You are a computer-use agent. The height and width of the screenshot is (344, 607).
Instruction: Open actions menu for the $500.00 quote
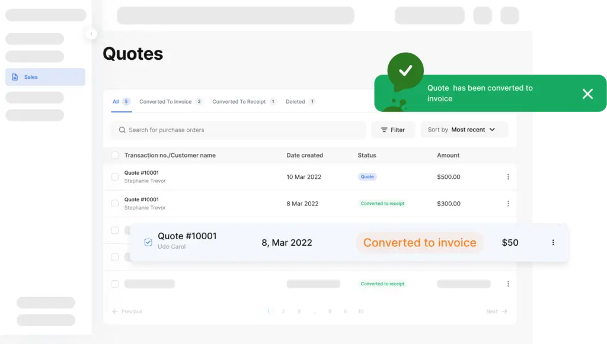[508, 176]
